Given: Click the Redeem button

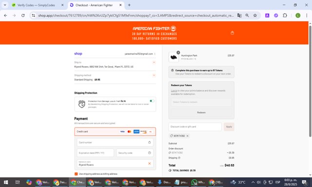Looking at the screenshot, I should [201, 112].
